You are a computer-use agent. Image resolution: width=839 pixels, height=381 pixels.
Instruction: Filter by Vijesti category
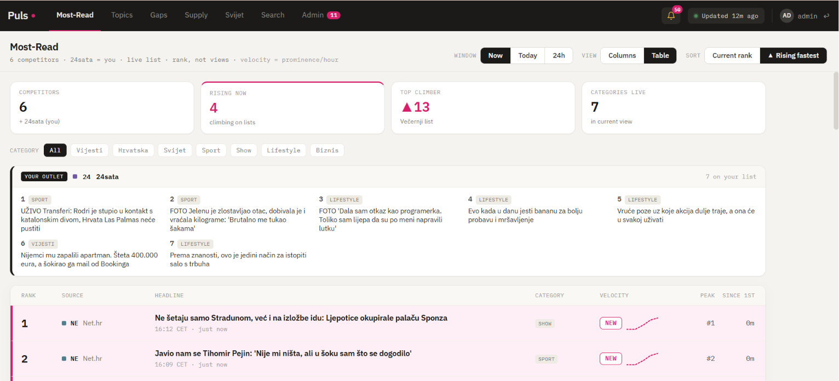pyautogui.click(x=89, y=150)
